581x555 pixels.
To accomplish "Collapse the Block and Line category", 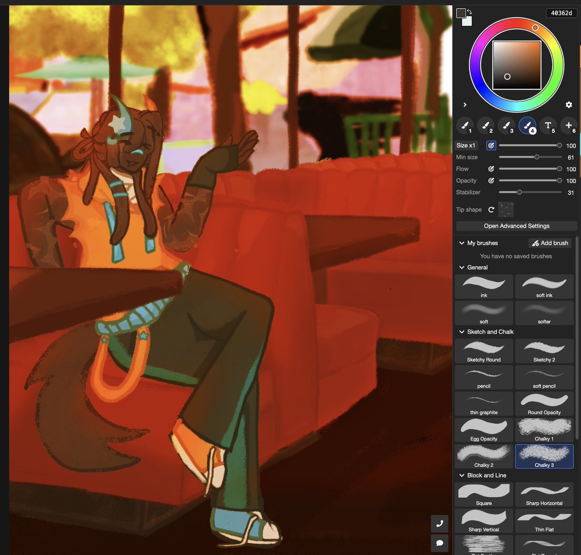I will click(461, 475).
